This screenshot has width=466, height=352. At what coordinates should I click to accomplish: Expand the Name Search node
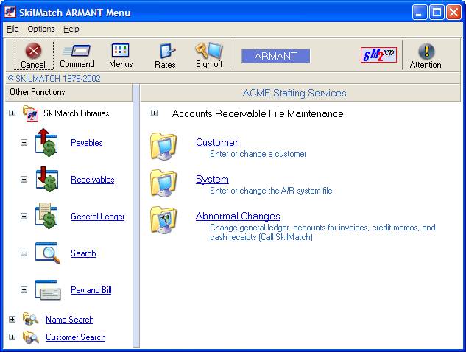pyautogui.click(x=13, y=320)
